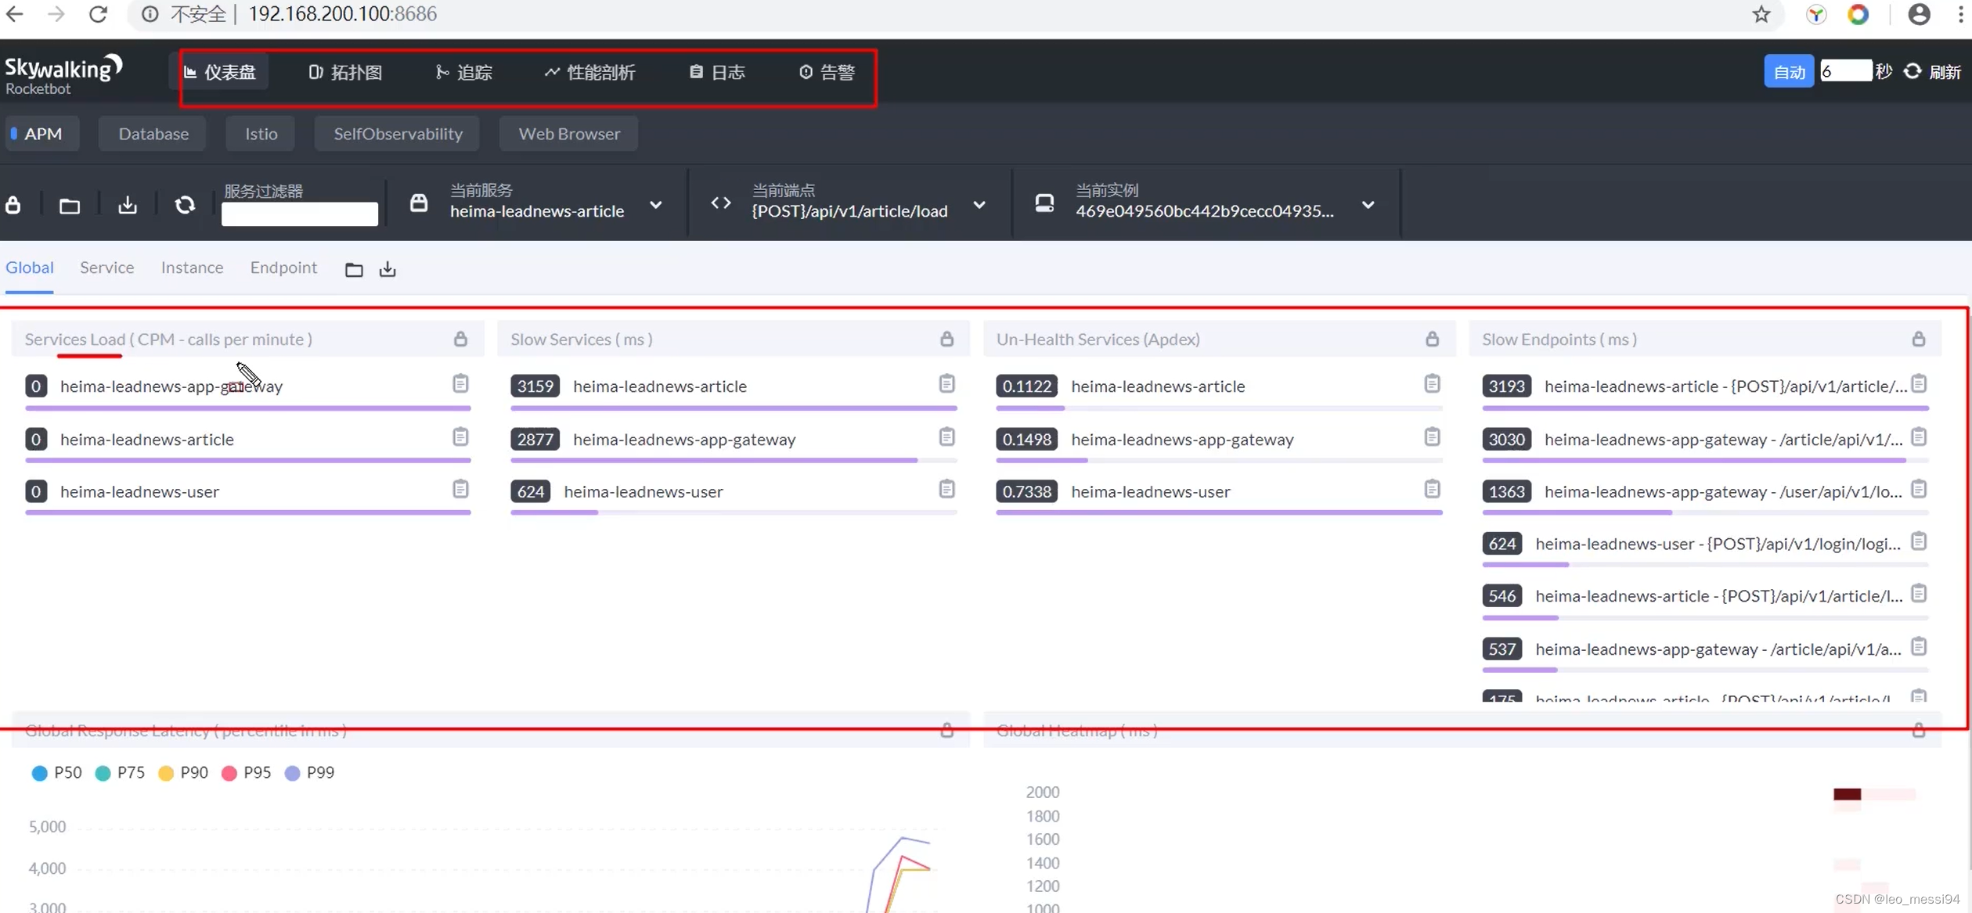Toggle the dashboard edit lock icon
The width and height of the screenshot is (1972, 913).
(x=13, y=205)
